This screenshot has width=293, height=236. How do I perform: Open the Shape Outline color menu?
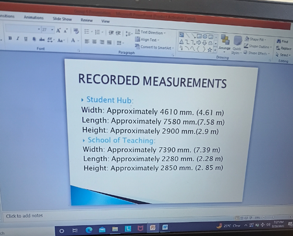(258, 46)
